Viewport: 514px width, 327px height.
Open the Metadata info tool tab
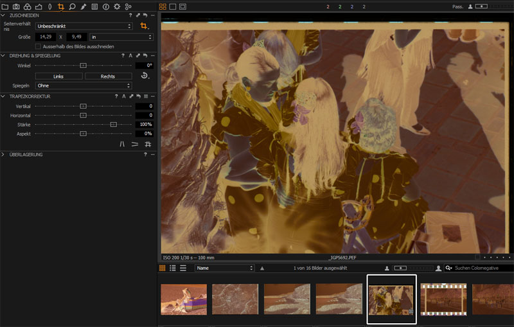(x=106, y=6)
